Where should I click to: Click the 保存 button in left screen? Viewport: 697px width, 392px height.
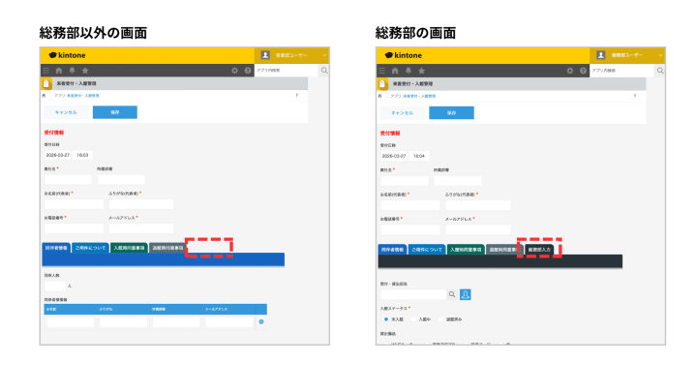(114, 112)
